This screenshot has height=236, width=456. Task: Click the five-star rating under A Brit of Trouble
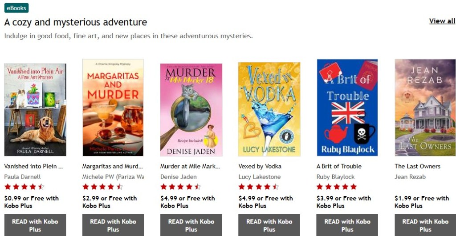coord(337,187)
